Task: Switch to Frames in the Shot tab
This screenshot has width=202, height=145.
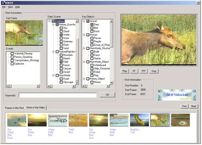Action: (14, 108)
